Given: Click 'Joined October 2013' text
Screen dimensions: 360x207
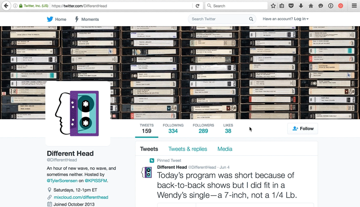Looking at the screenshot, I should 74,204.
